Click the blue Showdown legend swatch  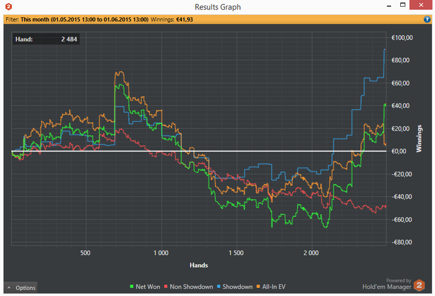219,287
